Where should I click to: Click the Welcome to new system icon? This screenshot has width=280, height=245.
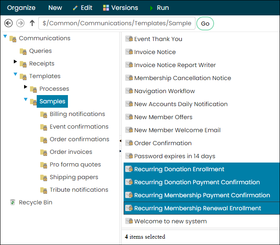pos(129,221)
